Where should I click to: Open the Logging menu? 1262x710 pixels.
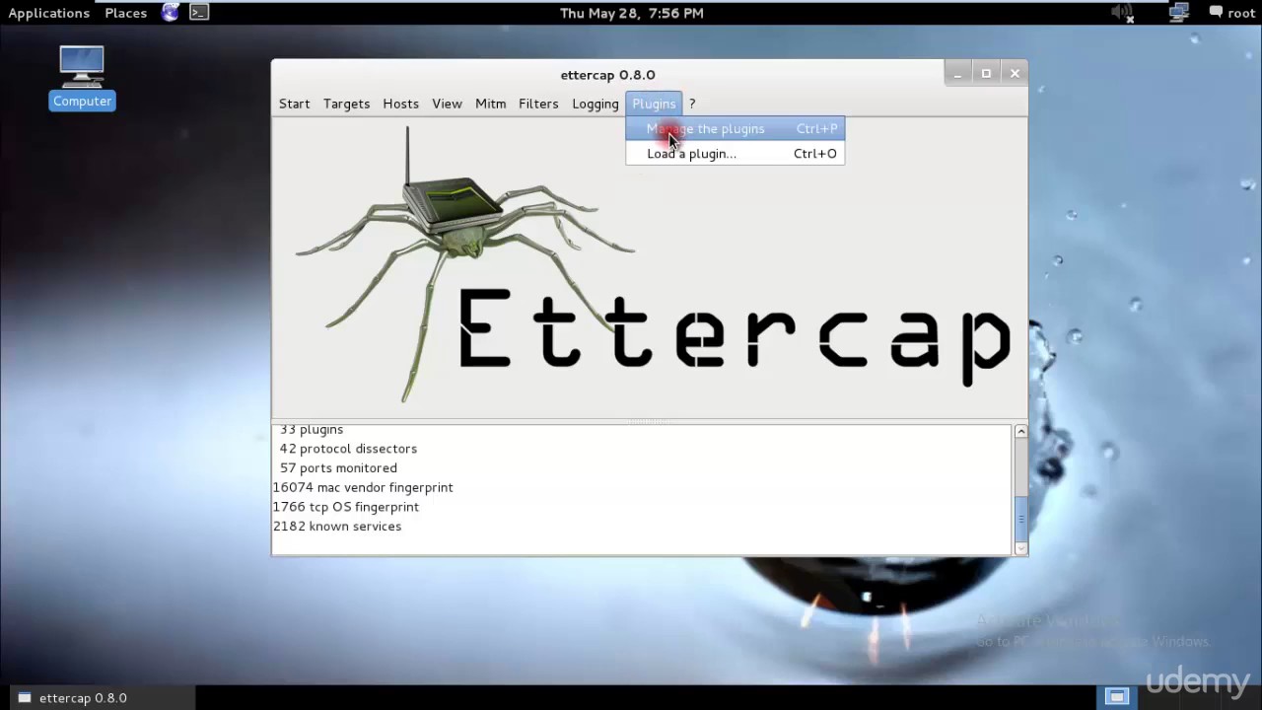[596, 104]
